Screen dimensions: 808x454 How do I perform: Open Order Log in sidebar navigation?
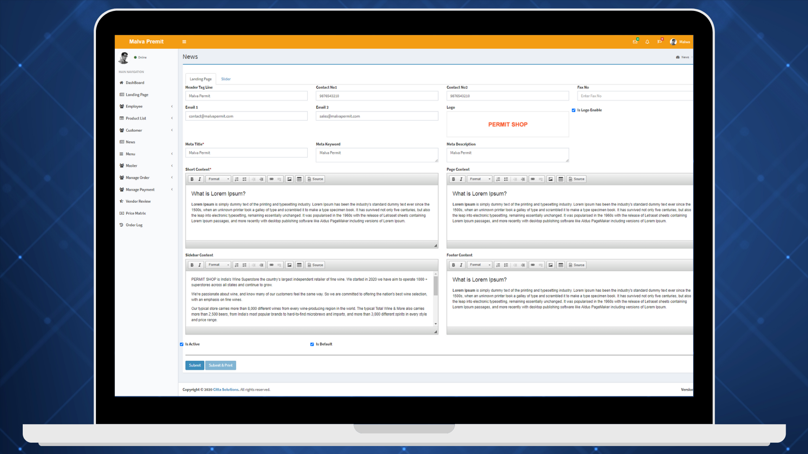coord(146,225)
